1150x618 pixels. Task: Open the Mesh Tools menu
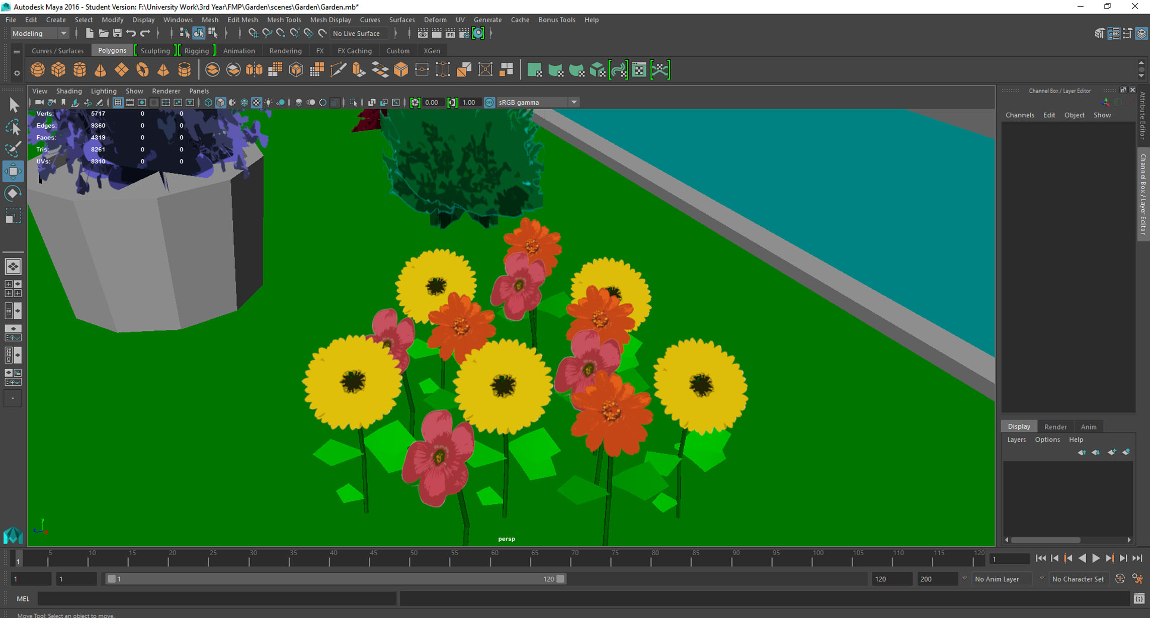click(284, 20)
